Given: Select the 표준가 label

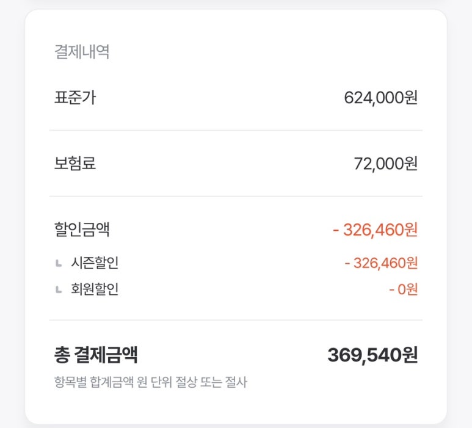Looking at the screenshot, I should [x=75, y=98].
